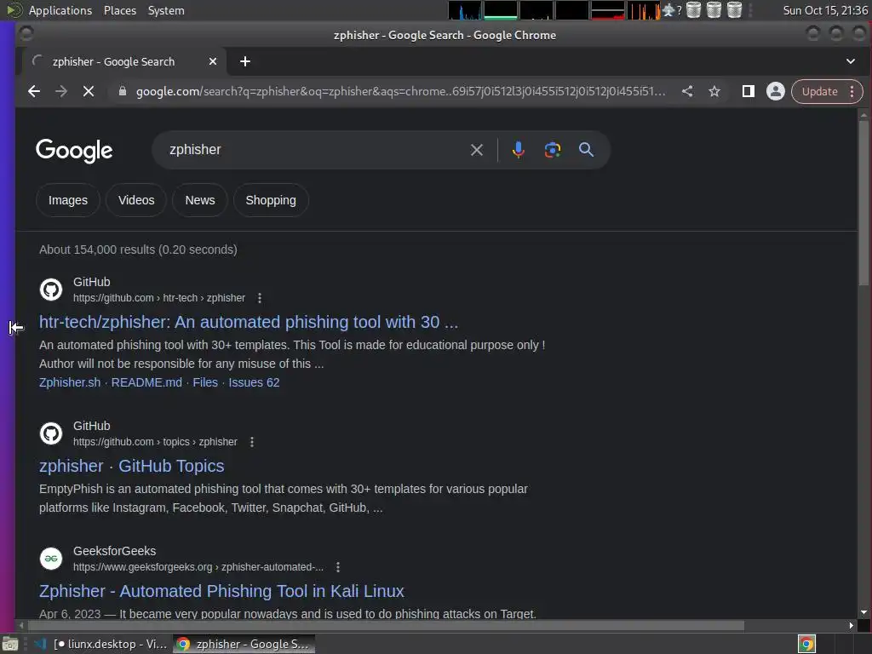
Task: Open the README.md sitelink
Action: 146,382
